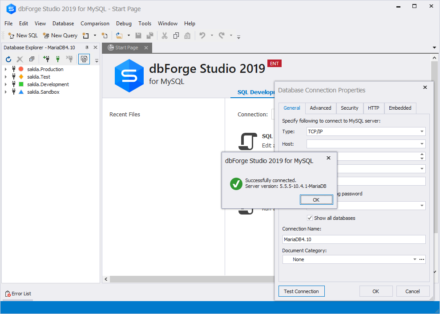The width and height of the screenshot is (440, 314).
Task: Click the Test Connection button
Action: pyautogui.click(x=301, y=291)
